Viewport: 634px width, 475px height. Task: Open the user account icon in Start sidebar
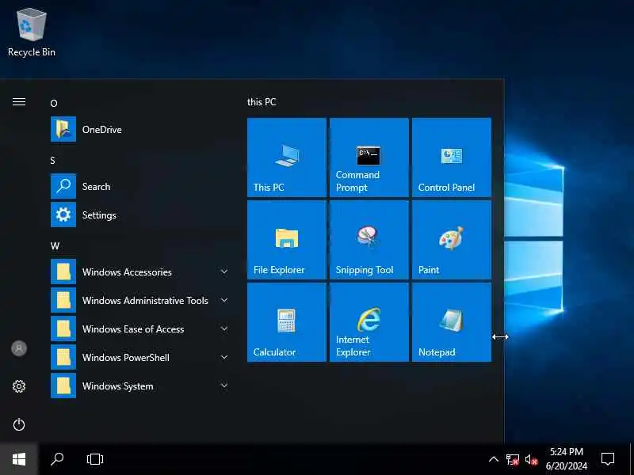tap(19, 348)
